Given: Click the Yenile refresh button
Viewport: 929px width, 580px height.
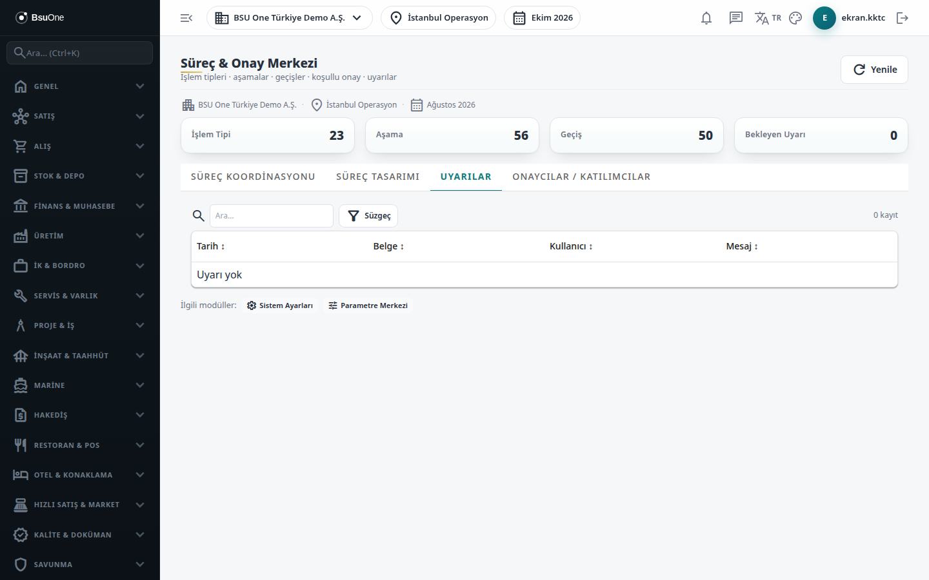Looking at the screenshot, I should [874, 70].
